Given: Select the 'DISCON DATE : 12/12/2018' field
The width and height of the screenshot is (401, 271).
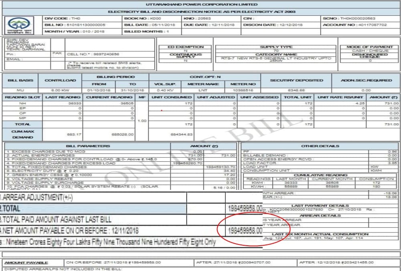Looking at the screenshot, I should (x=273, y=25).
